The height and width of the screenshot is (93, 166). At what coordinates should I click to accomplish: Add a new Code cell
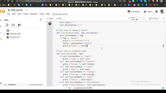pyautogui.click(x=50, y=18)
